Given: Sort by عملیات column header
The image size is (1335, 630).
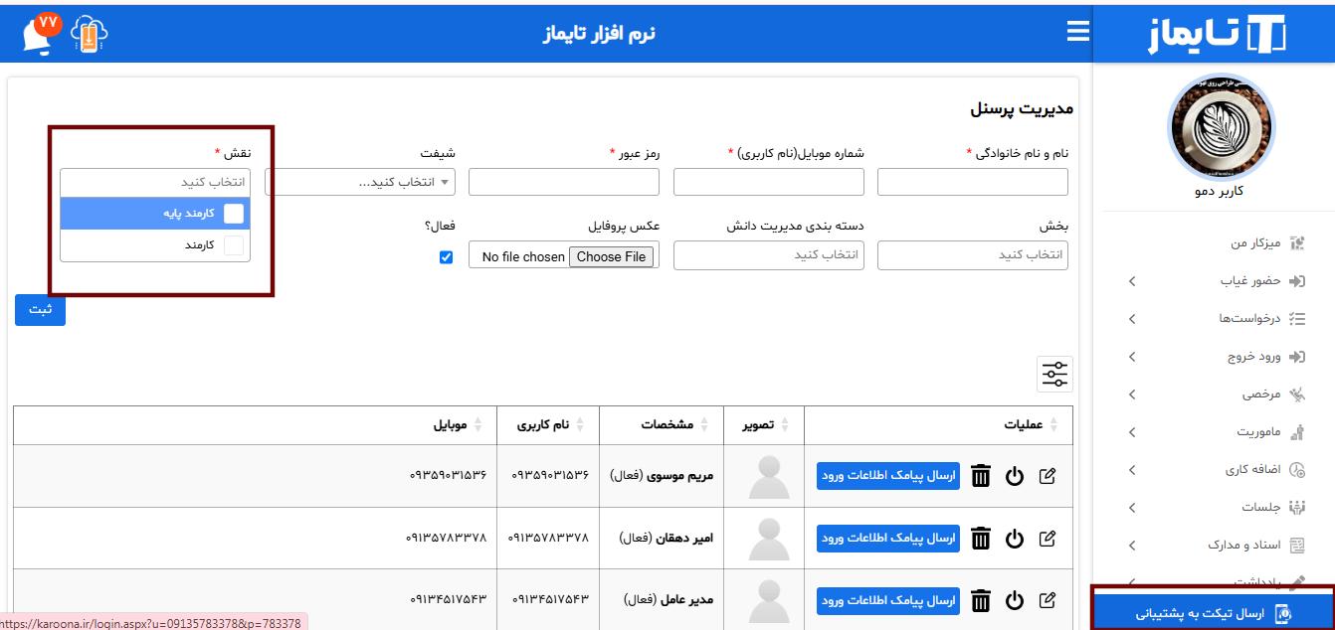Looking at the screenshot, I should click(938, 425).
